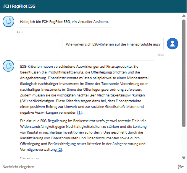The image size is (187, 173).
Task: Click the paragraph starting 'ESG-Kriterien haben verschiedene'
Action: pyautogui.click(x=85, y=90)
